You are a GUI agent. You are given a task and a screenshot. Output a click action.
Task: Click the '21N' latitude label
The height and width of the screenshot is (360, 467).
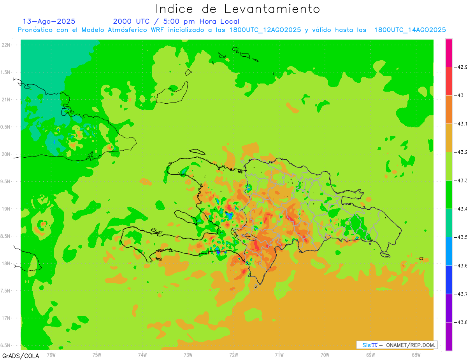(6, 100)
